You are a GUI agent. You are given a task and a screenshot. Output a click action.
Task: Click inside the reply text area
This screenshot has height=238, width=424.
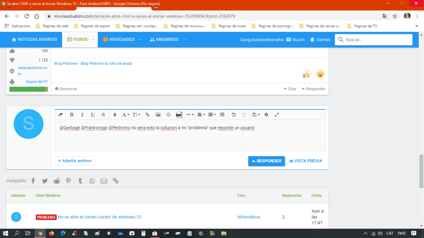190,136
